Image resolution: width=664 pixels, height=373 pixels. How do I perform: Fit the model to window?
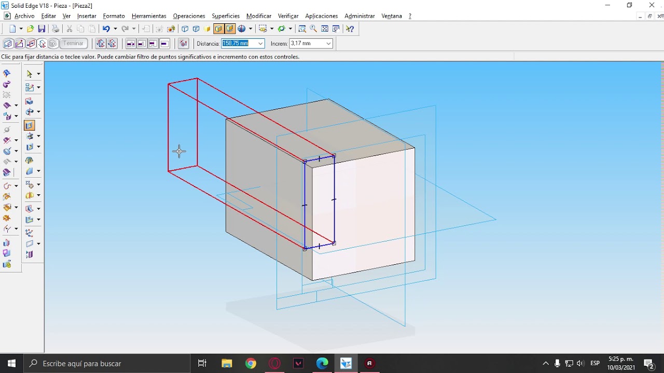(325, 29)
